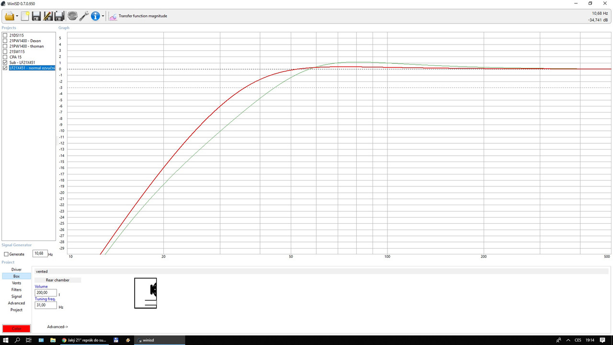The width and height of the screenshot is (613, 345).
Task: Click the save all floppies icon
Action: click(59, 16)
